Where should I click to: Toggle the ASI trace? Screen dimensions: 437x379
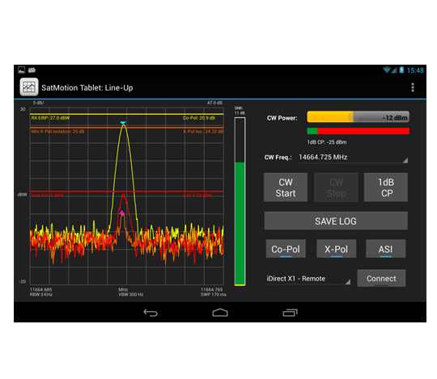point(385,249)
